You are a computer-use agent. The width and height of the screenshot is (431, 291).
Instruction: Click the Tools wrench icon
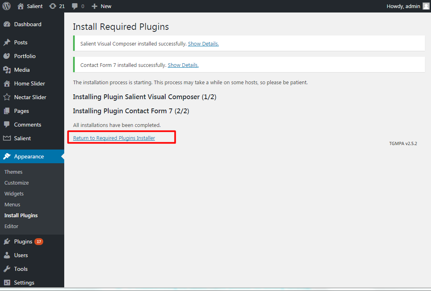click(x=7, y=269)
